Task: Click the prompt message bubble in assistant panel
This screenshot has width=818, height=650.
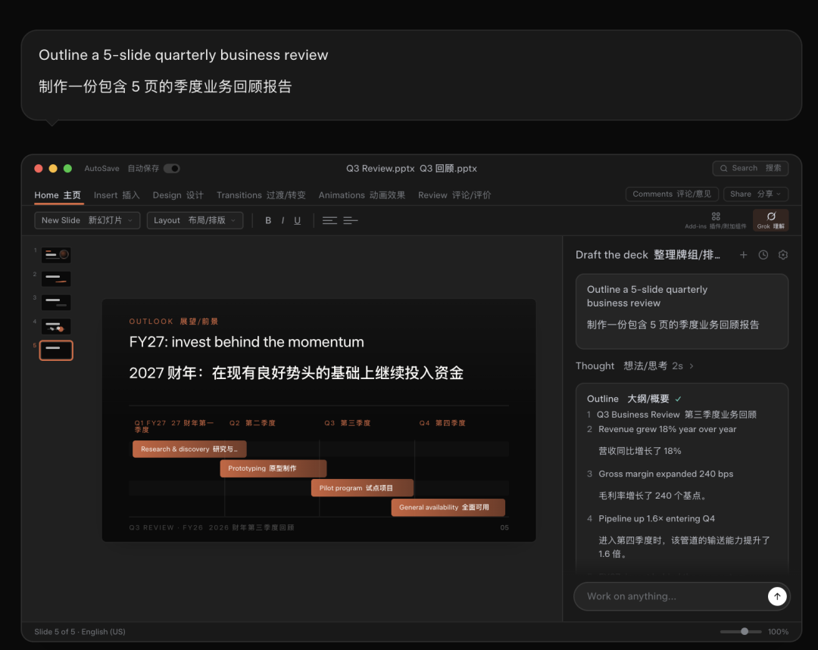Action: pyautogui.click(x=682, y=311)
